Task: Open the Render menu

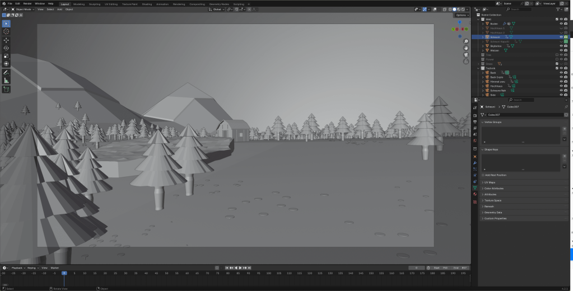Action: tap(27, 3)
